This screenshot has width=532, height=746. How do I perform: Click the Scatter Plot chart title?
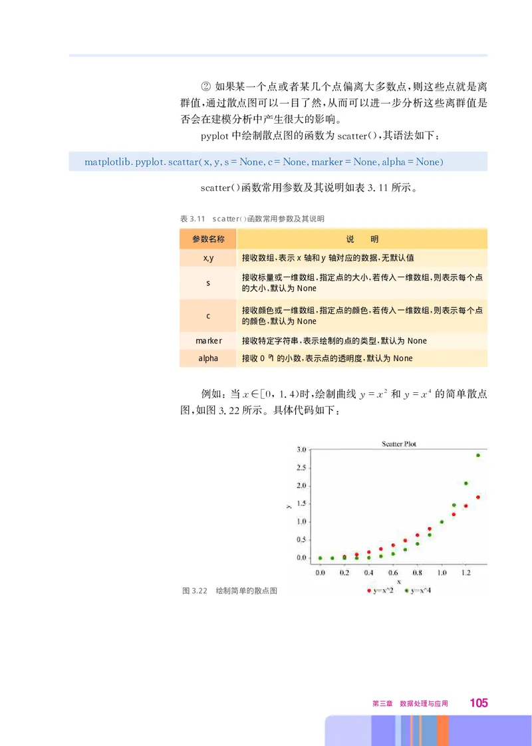400,443
